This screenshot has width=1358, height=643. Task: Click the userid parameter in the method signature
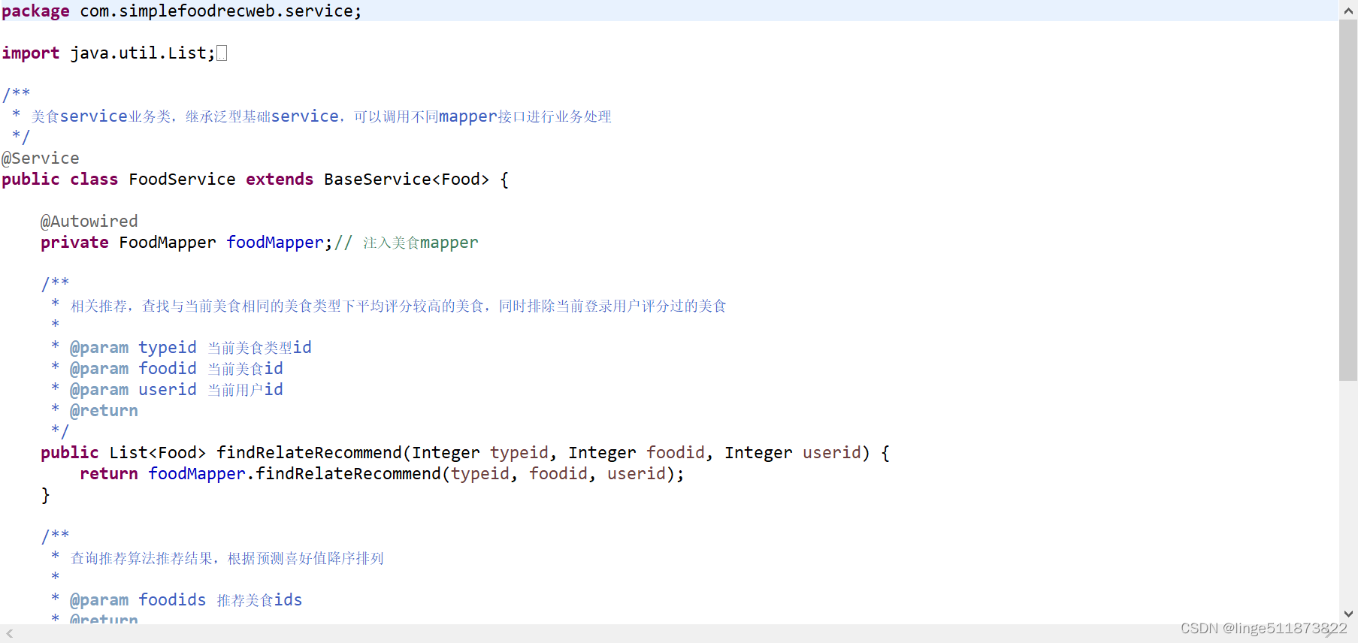(831, 453)
